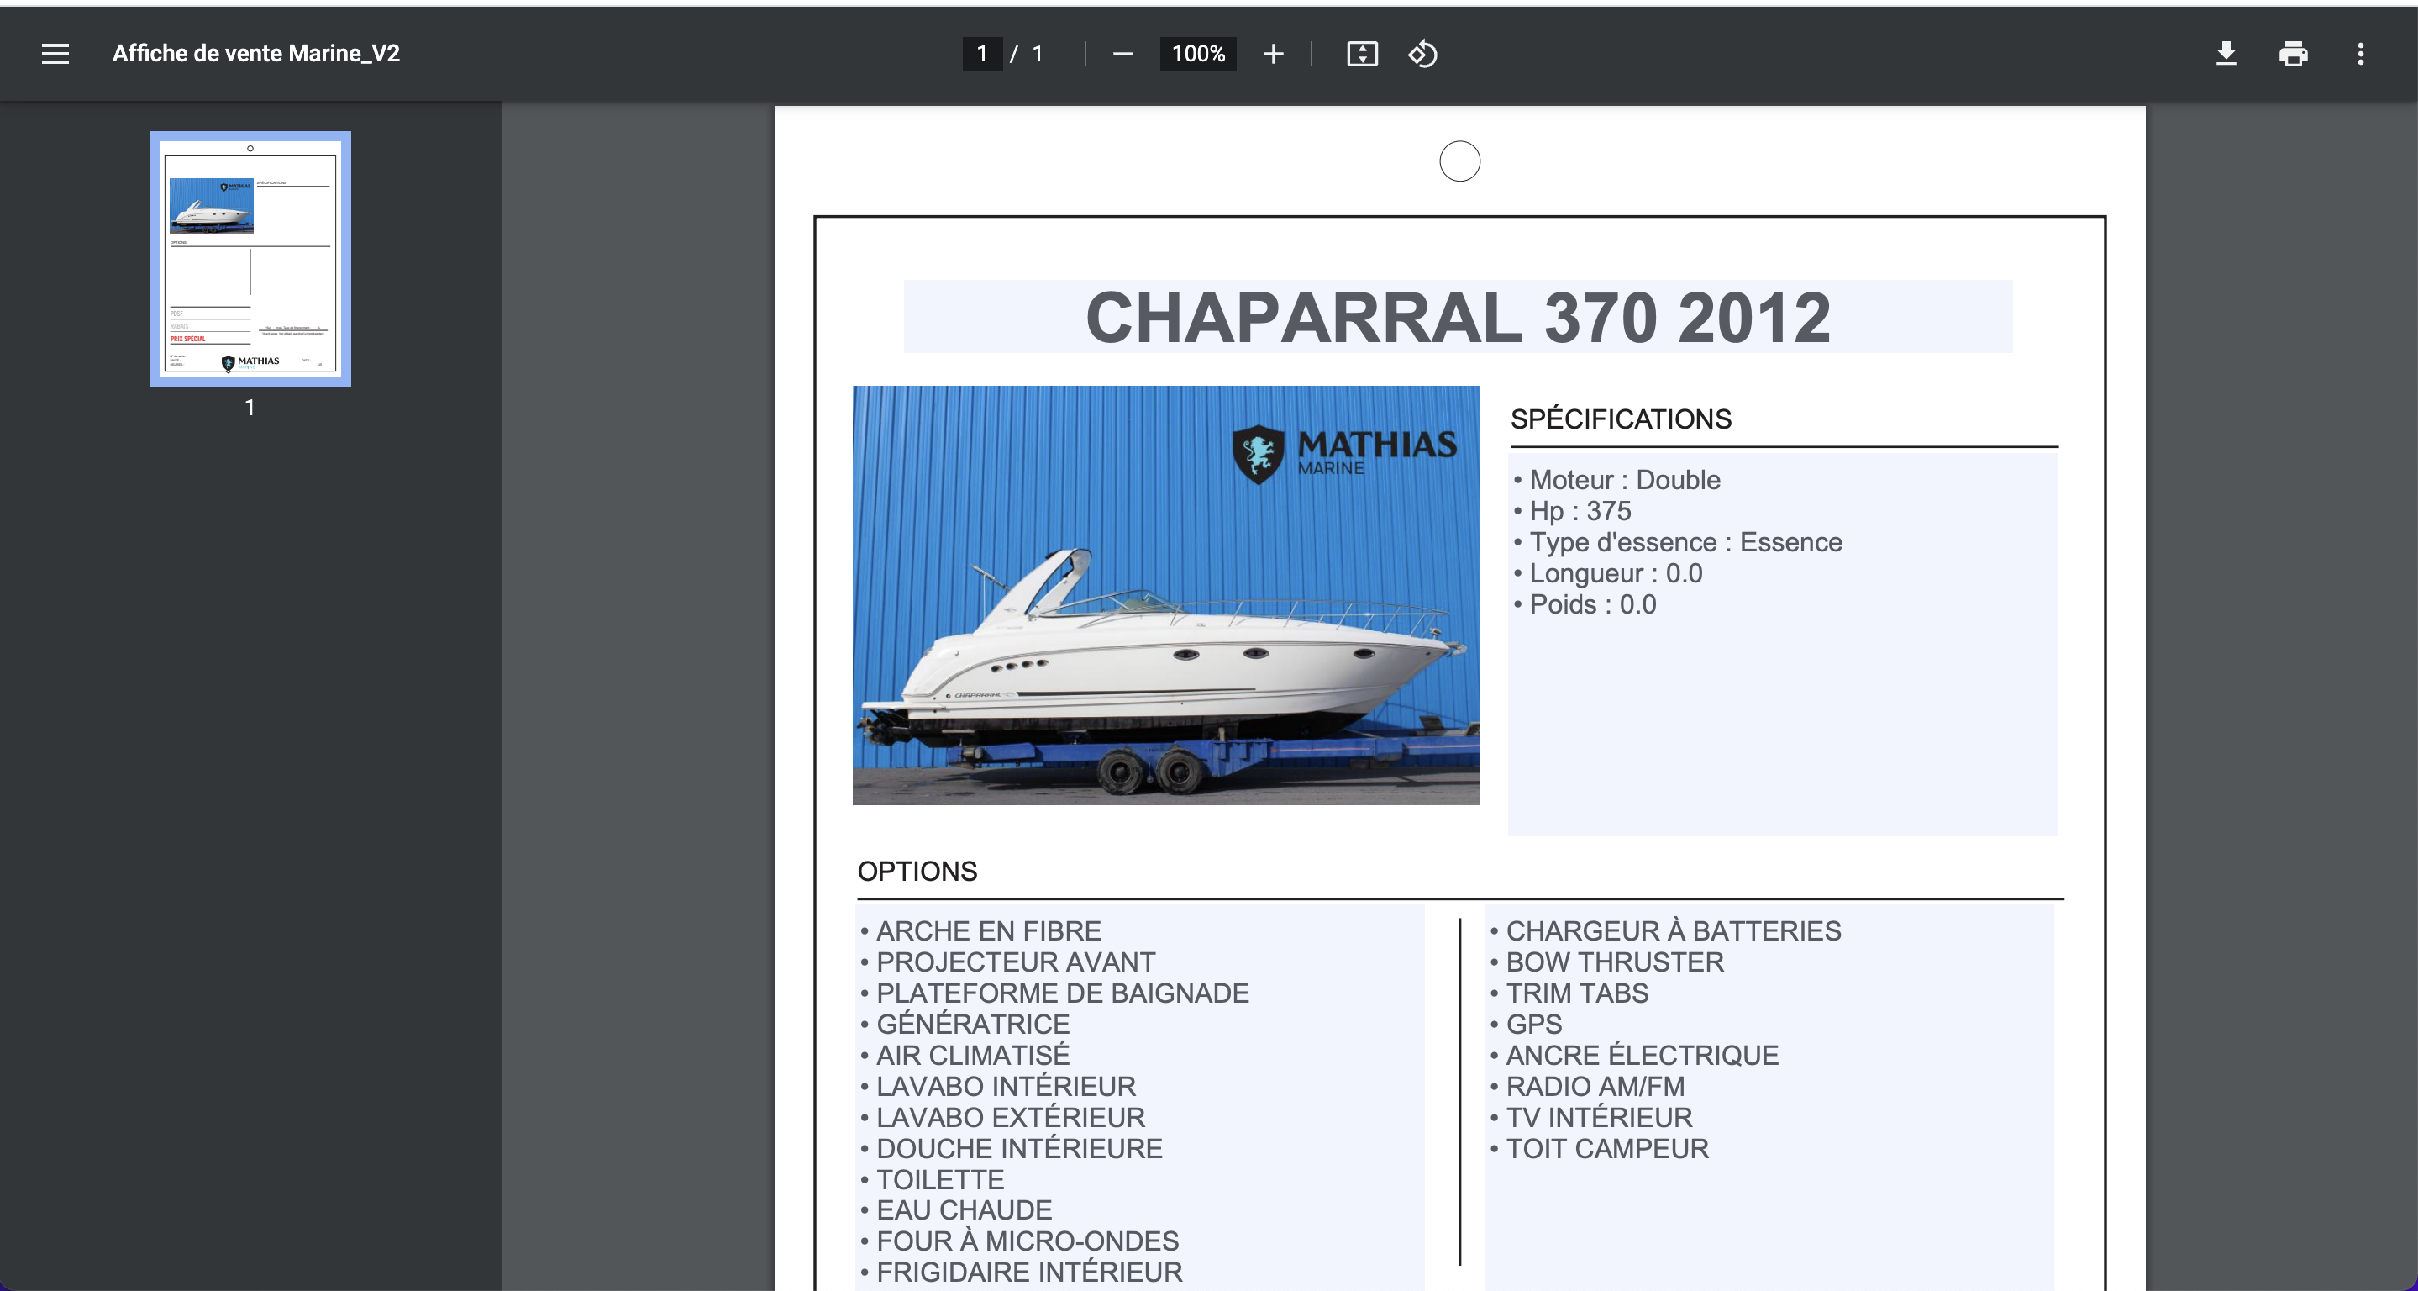Click the TV INTÉRIEUR option
Image resolution: width=2418 pixels, height=1291 pixels.
pyautogui.click(x=1591, y=1116)
